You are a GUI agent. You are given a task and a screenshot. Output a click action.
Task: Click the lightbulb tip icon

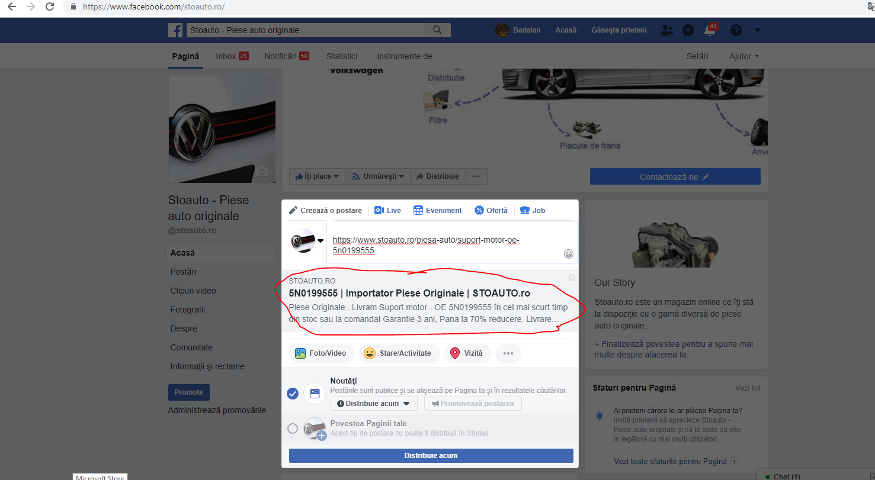coord(600,415)
